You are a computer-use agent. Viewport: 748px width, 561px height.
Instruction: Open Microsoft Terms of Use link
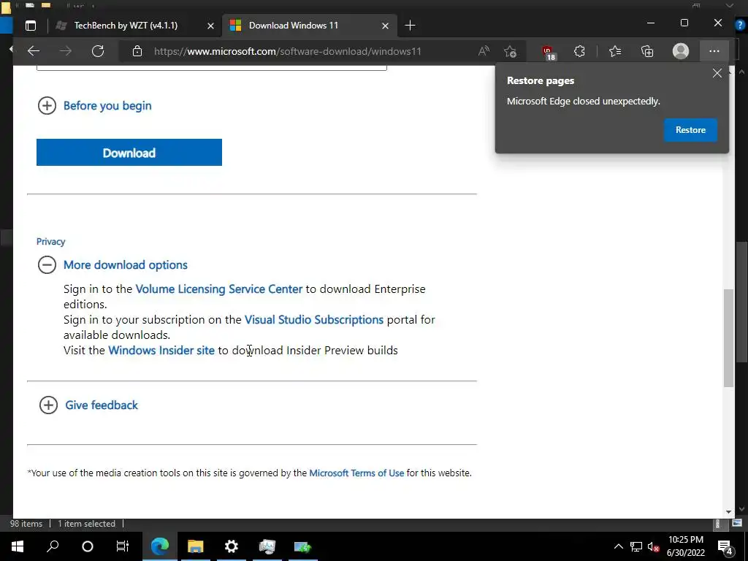(x=356, y=473)
